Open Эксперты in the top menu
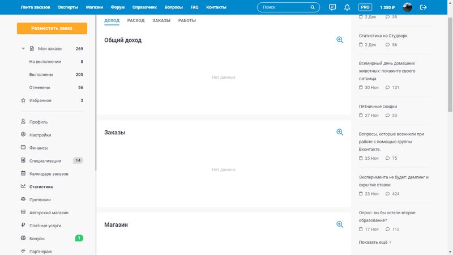This screenshot has height=255, width=453. click(68, 7)
